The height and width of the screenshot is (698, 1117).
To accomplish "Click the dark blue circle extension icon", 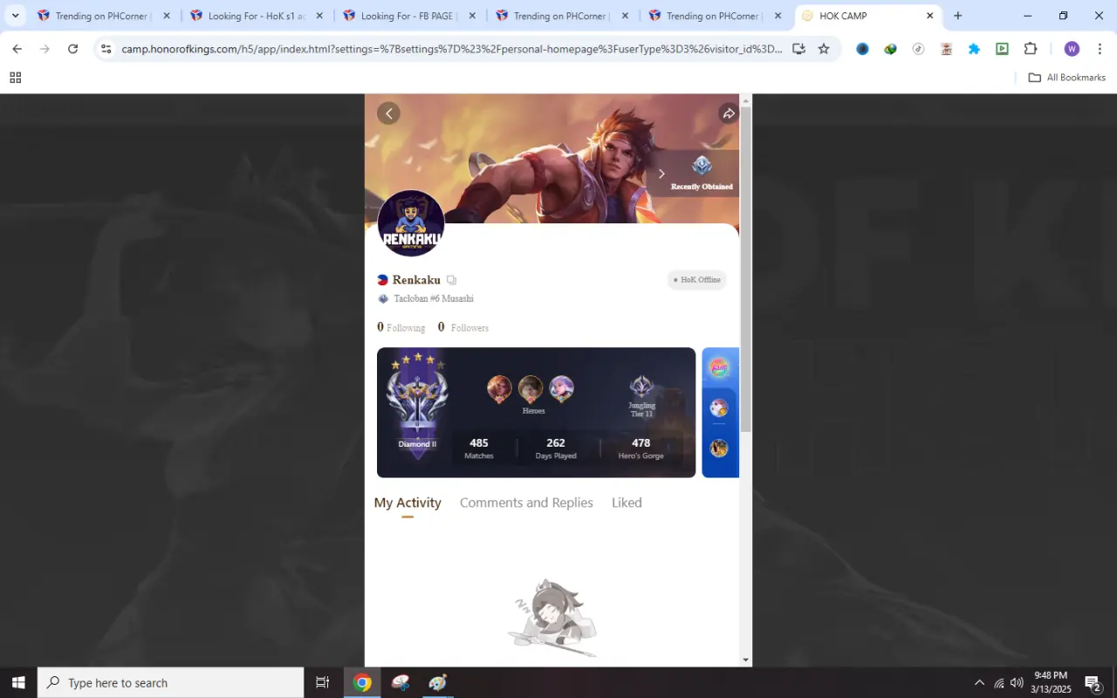I will [862, 49].
